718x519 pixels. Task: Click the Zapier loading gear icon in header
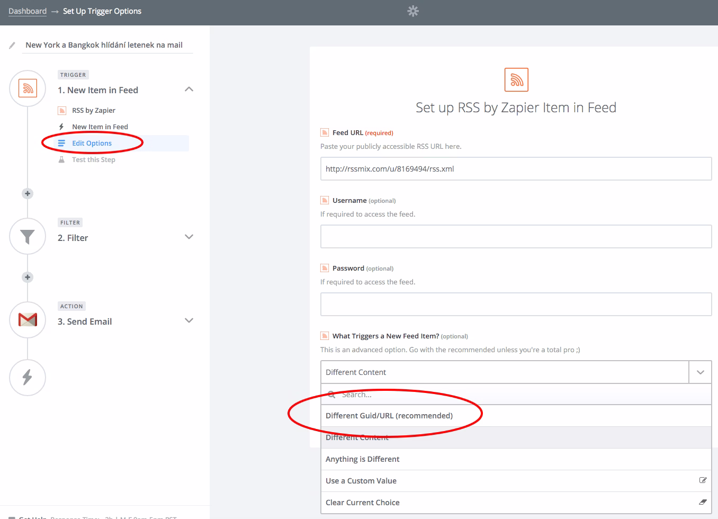click(x=413, y=11)
